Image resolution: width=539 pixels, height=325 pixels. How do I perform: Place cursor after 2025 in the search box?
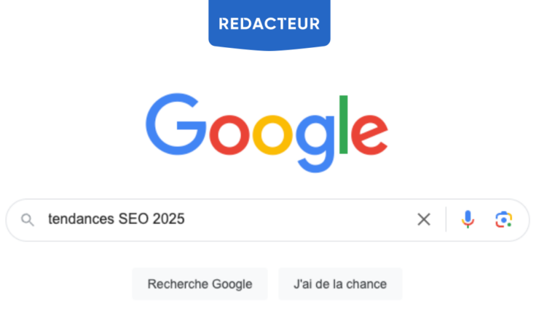[x=186, y=219]
